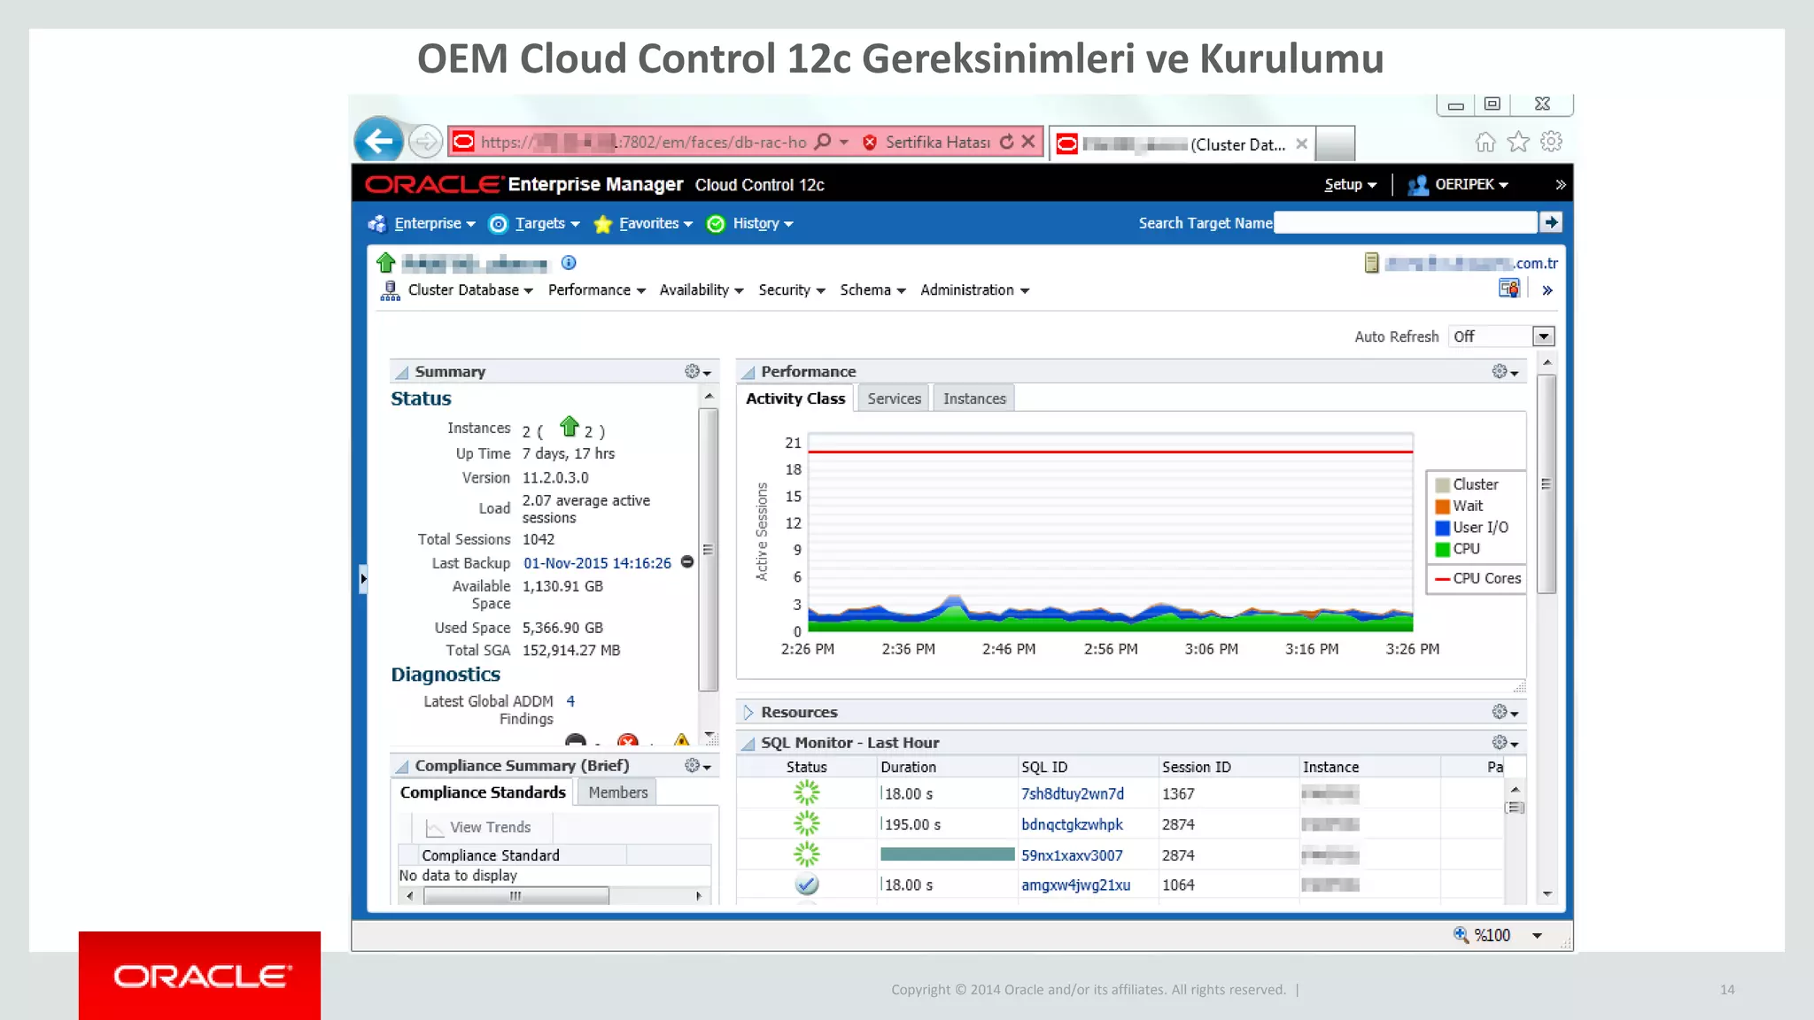This screenshot has height=1020, width=1814.
Task: Select the Activity Class tab
Action: [795, 398]
